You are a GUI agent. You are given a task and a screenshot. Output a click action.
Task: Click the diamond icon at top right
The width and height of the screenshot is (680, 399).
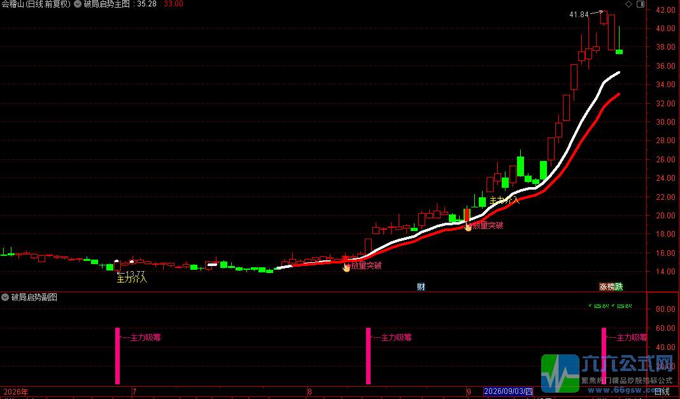point(629,4)
